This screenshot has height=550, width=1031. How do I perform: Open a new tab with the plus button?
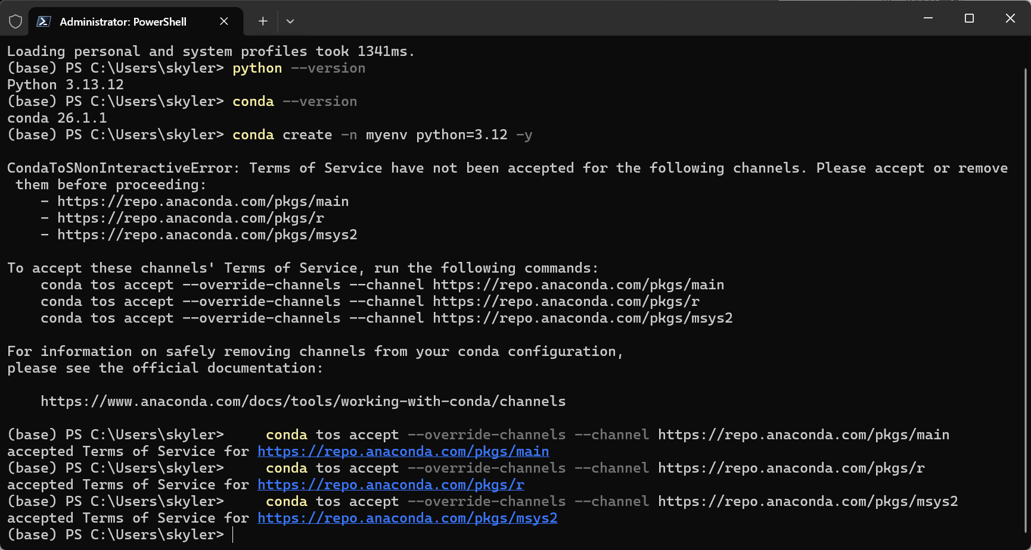[263, 21]
